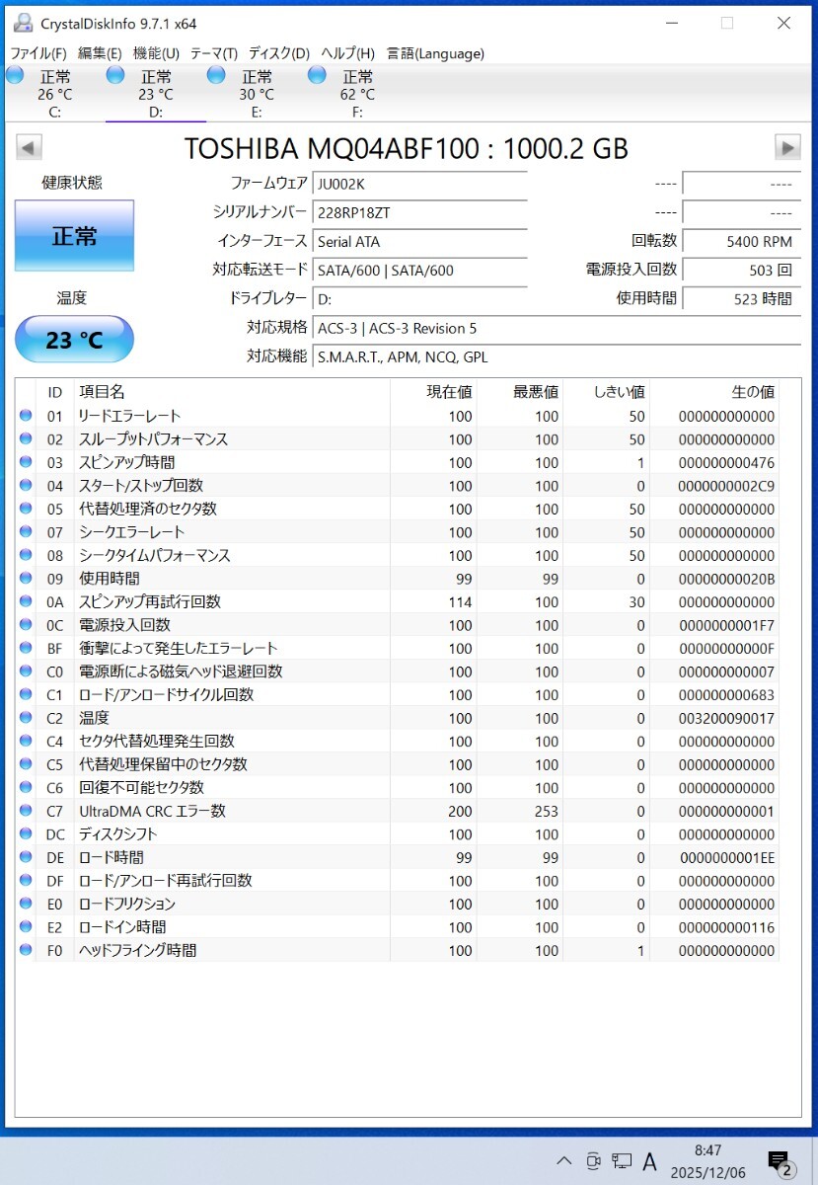Open the ディスク(D) menu
This screenshot has width=818, height=1185.
pyautogui.click(x=278, y=53)
